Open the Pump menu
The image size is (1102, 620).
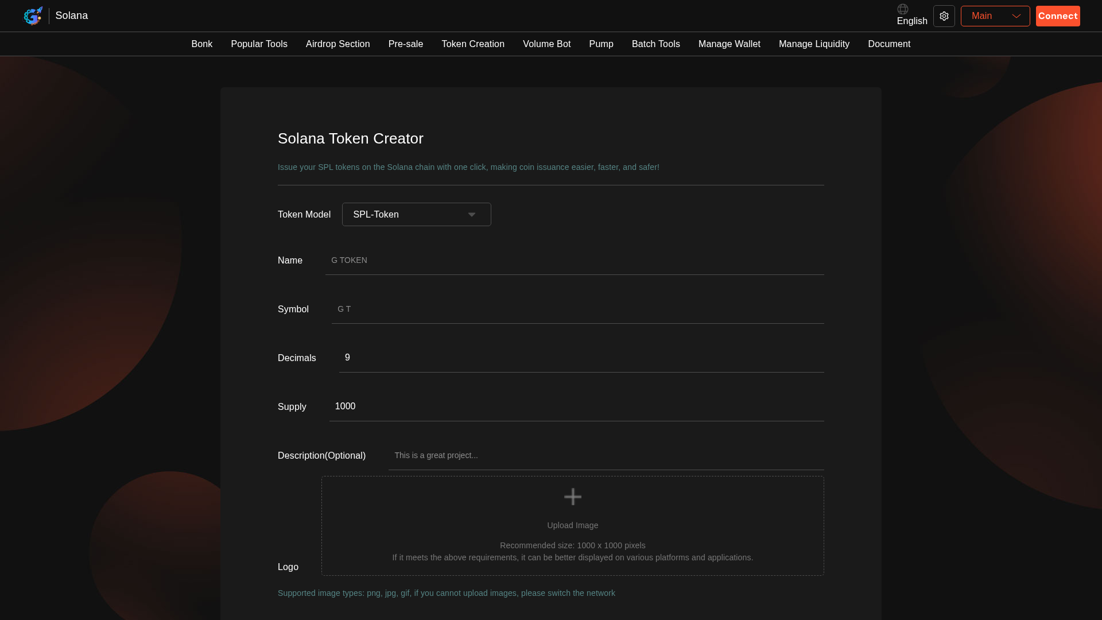[602, 44]
